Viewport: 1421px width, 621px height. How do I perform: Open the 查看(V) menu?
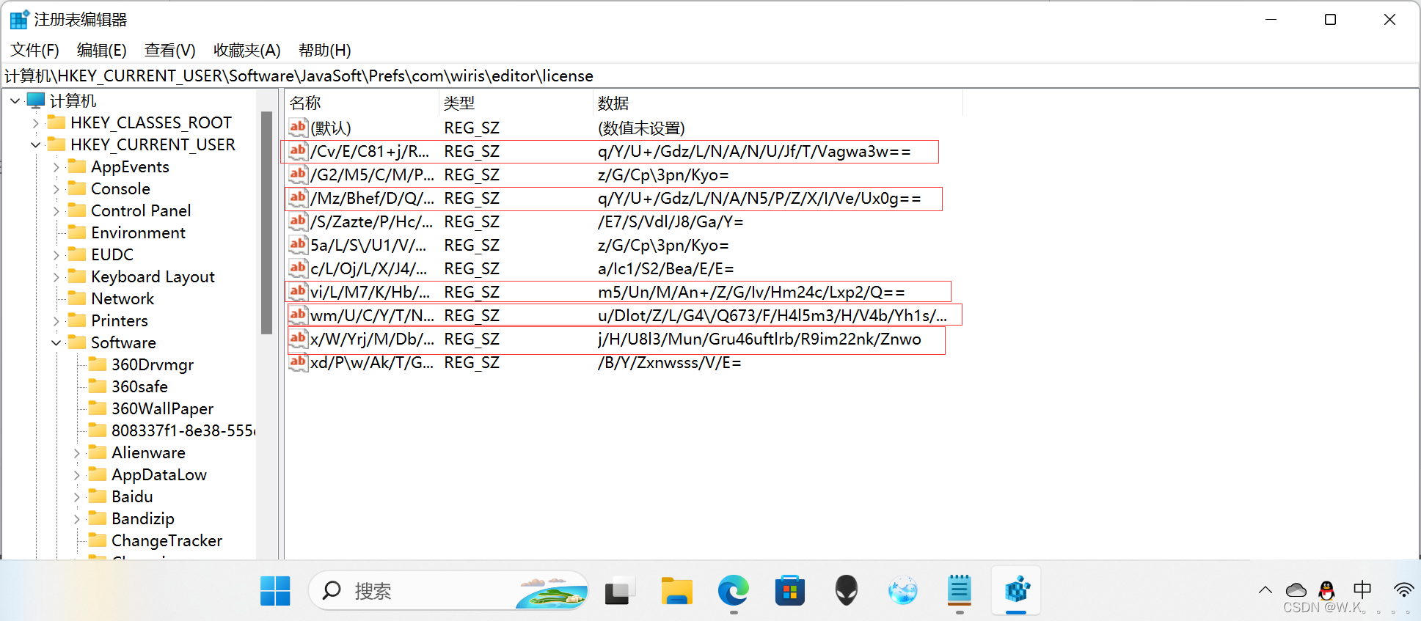(x=170, y=50)
